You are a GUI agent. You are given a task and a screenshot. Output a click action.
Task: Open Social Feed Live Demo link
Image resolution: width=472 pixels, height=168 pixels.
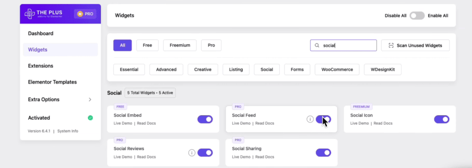[x=241, y=123]
